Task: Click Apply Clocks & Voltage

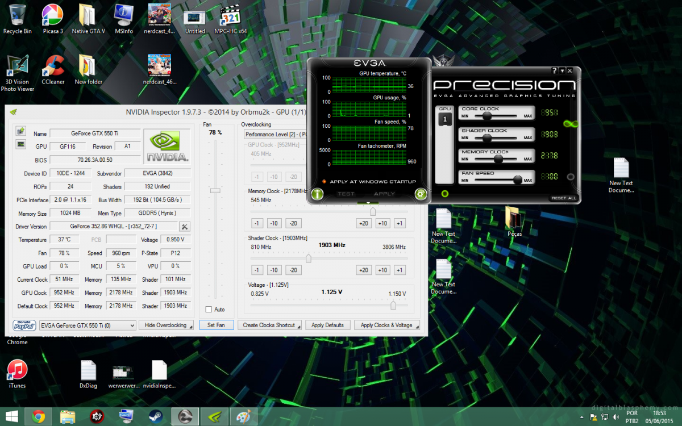Action: (388, 325)
